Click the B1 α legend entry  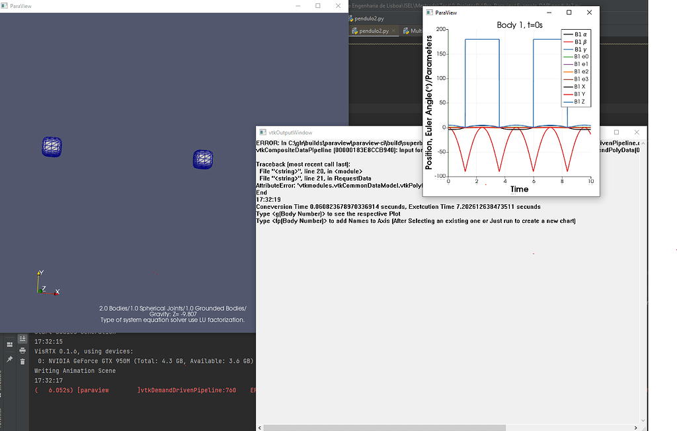click(x=576, y=34)
